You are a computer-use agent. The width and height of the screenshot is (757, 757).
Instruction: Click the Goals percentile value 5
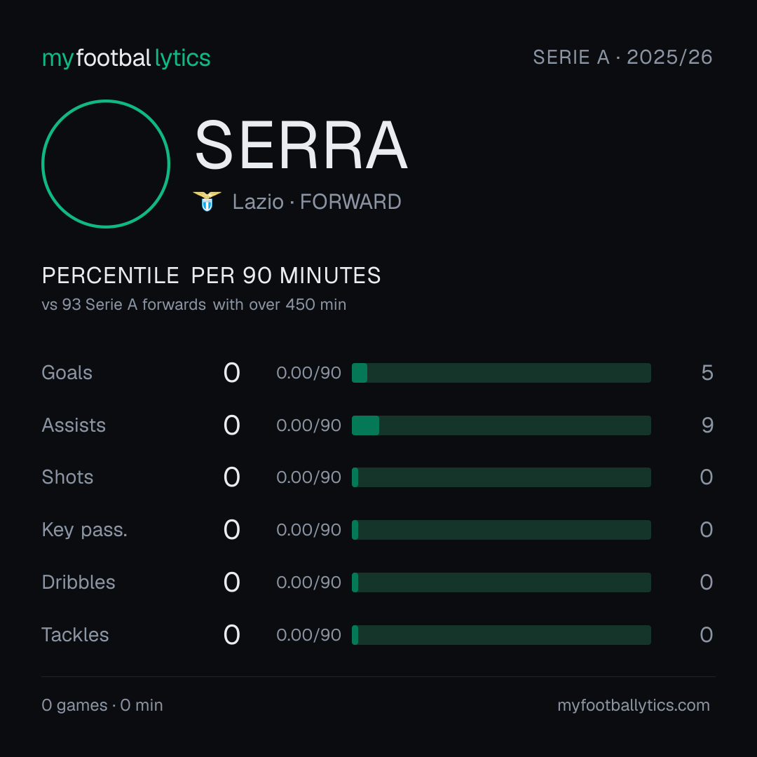(707, 373)
